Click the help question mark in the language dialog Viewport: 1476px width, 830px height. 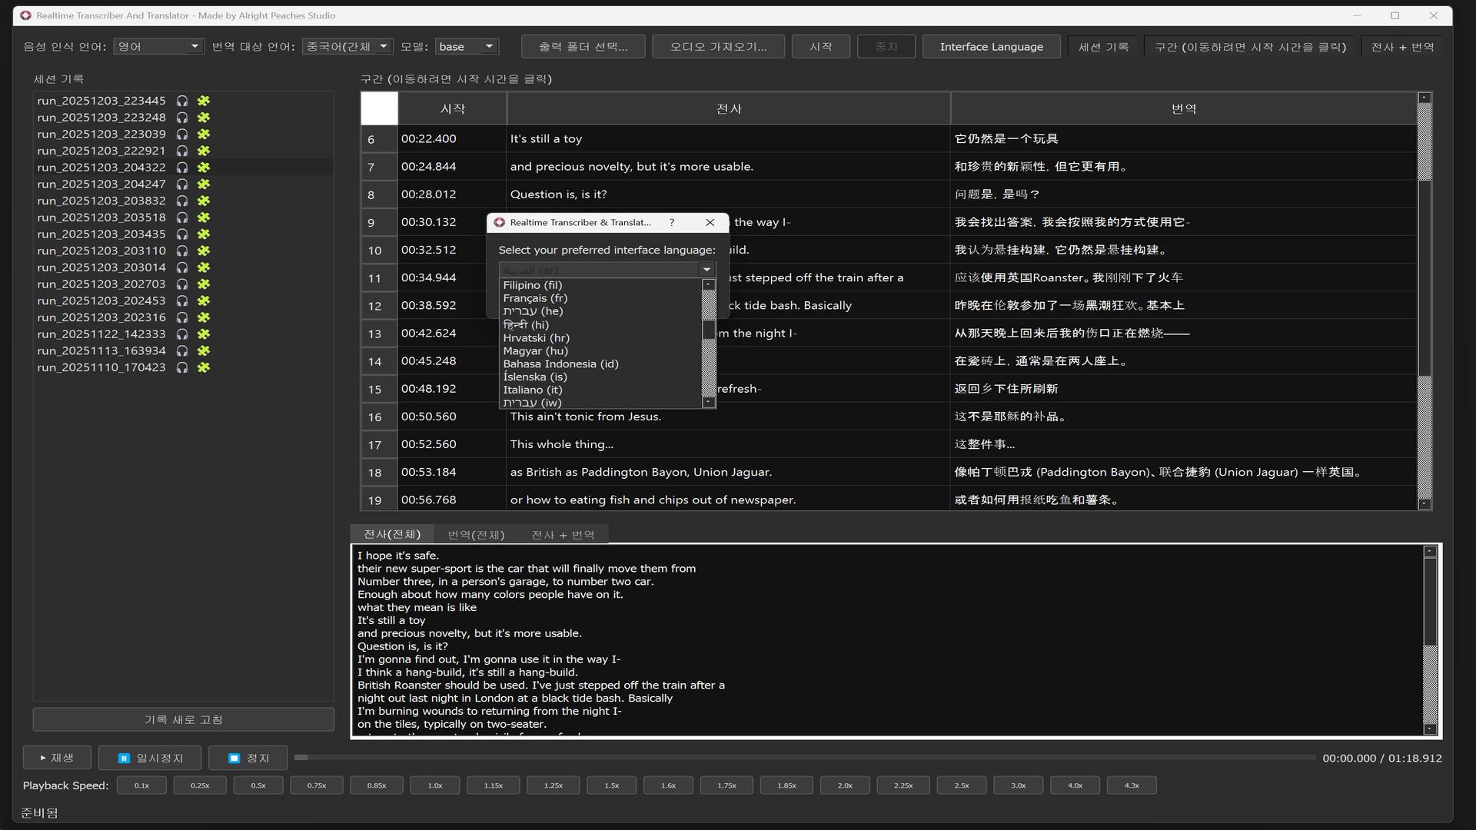[x=672, y=222]
